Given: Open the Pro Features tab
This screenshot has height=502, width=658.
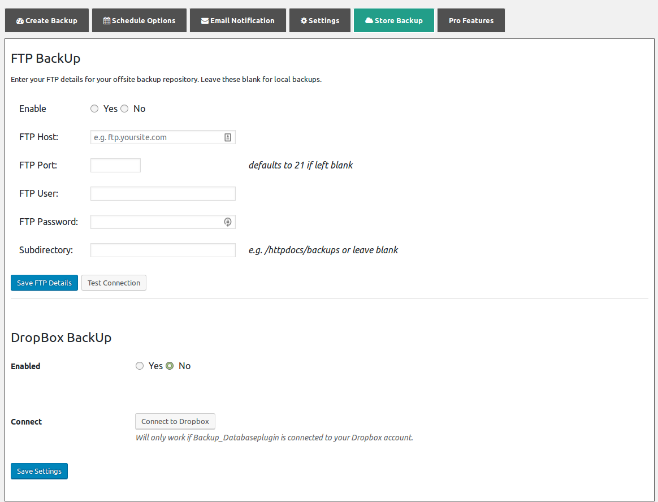Looking at the screenshot, I should coord(471,20).
